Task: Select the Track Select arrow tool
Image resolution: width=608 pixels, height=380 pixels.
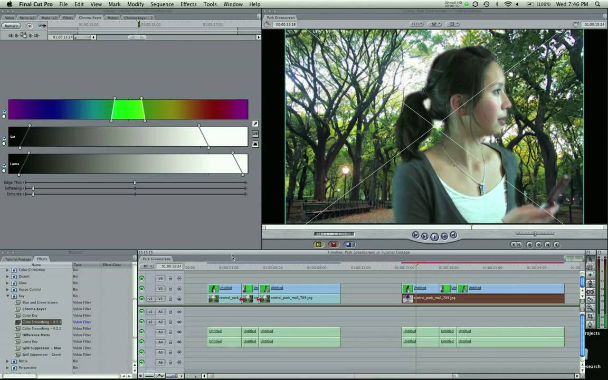Action: (x=590, y=275)
